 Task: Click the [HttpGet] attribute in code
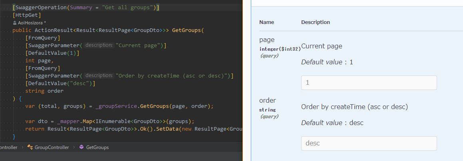27,15
